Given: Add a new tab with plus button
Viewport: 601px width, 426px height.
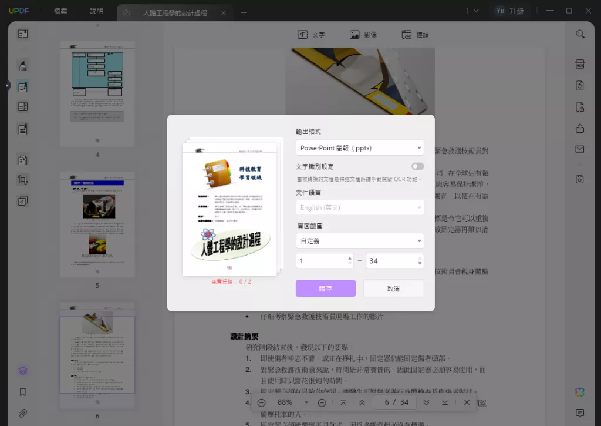Looking at the screenshot, I should click(244, 13).
